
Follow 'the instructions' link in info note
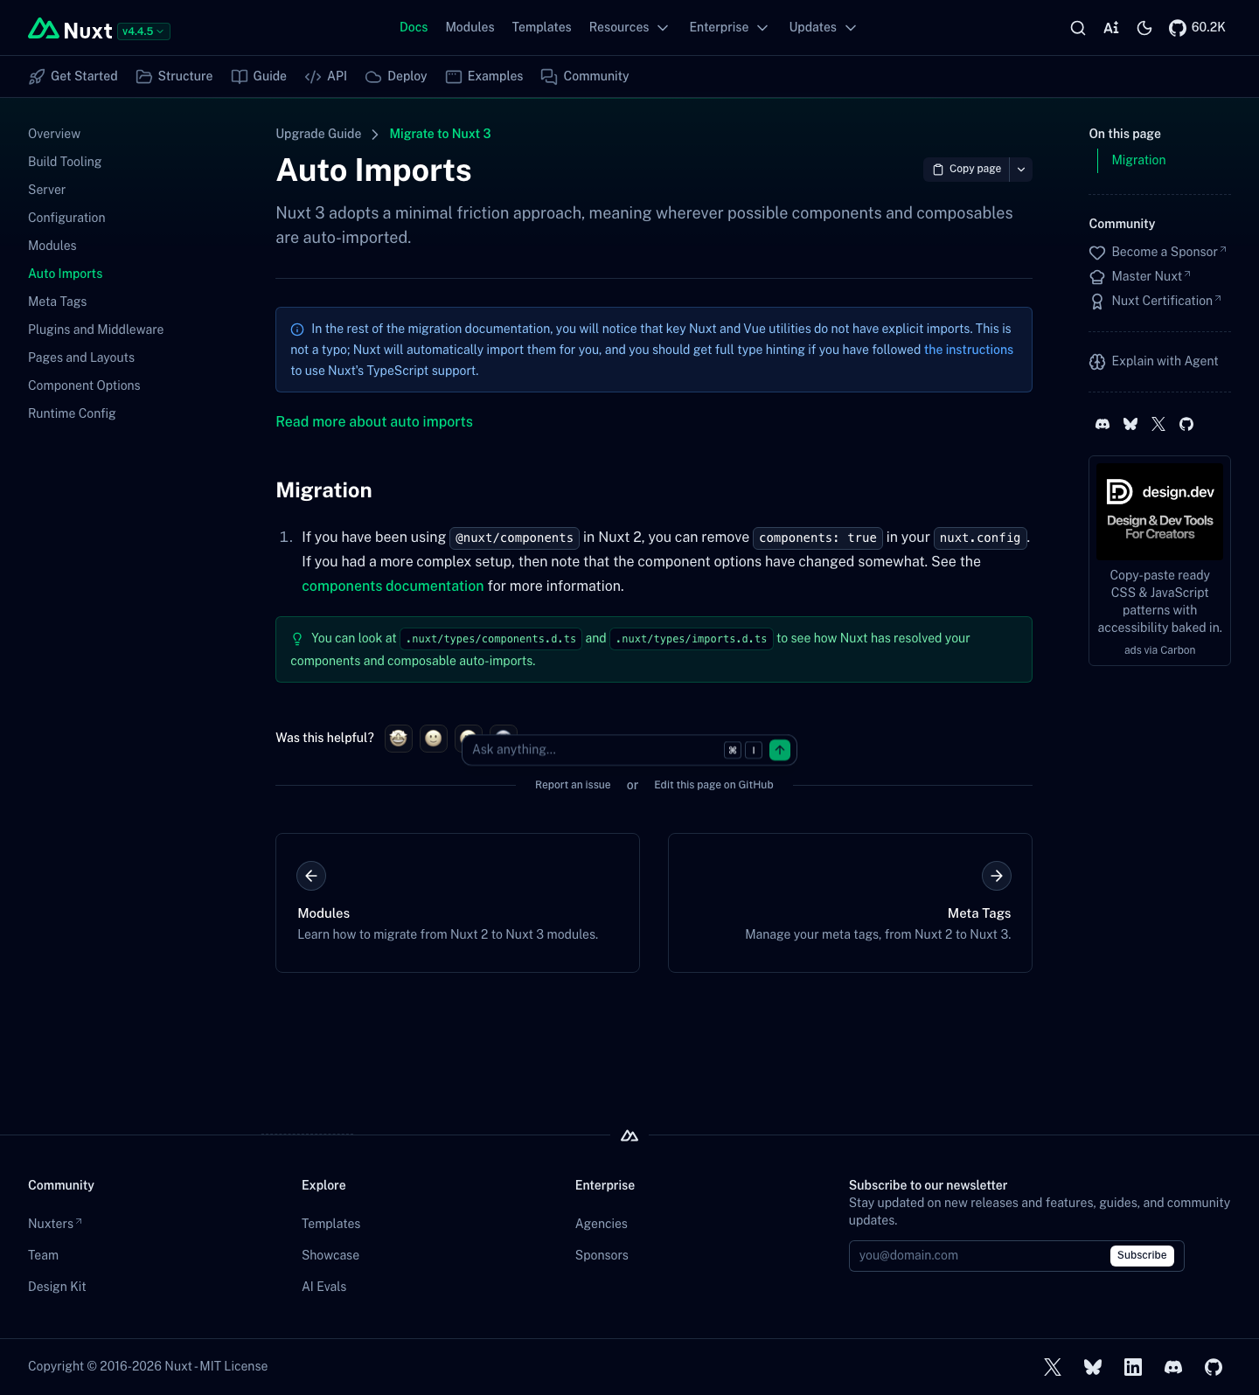click(969, 350)
